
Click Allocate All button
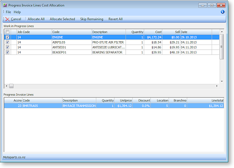[36, 19]
